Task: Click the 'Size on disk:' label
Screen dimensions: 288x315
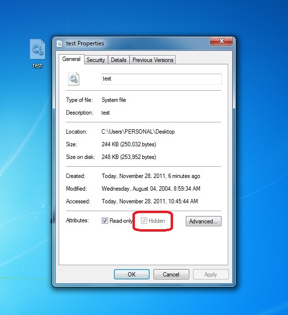Action: (80, 157)
